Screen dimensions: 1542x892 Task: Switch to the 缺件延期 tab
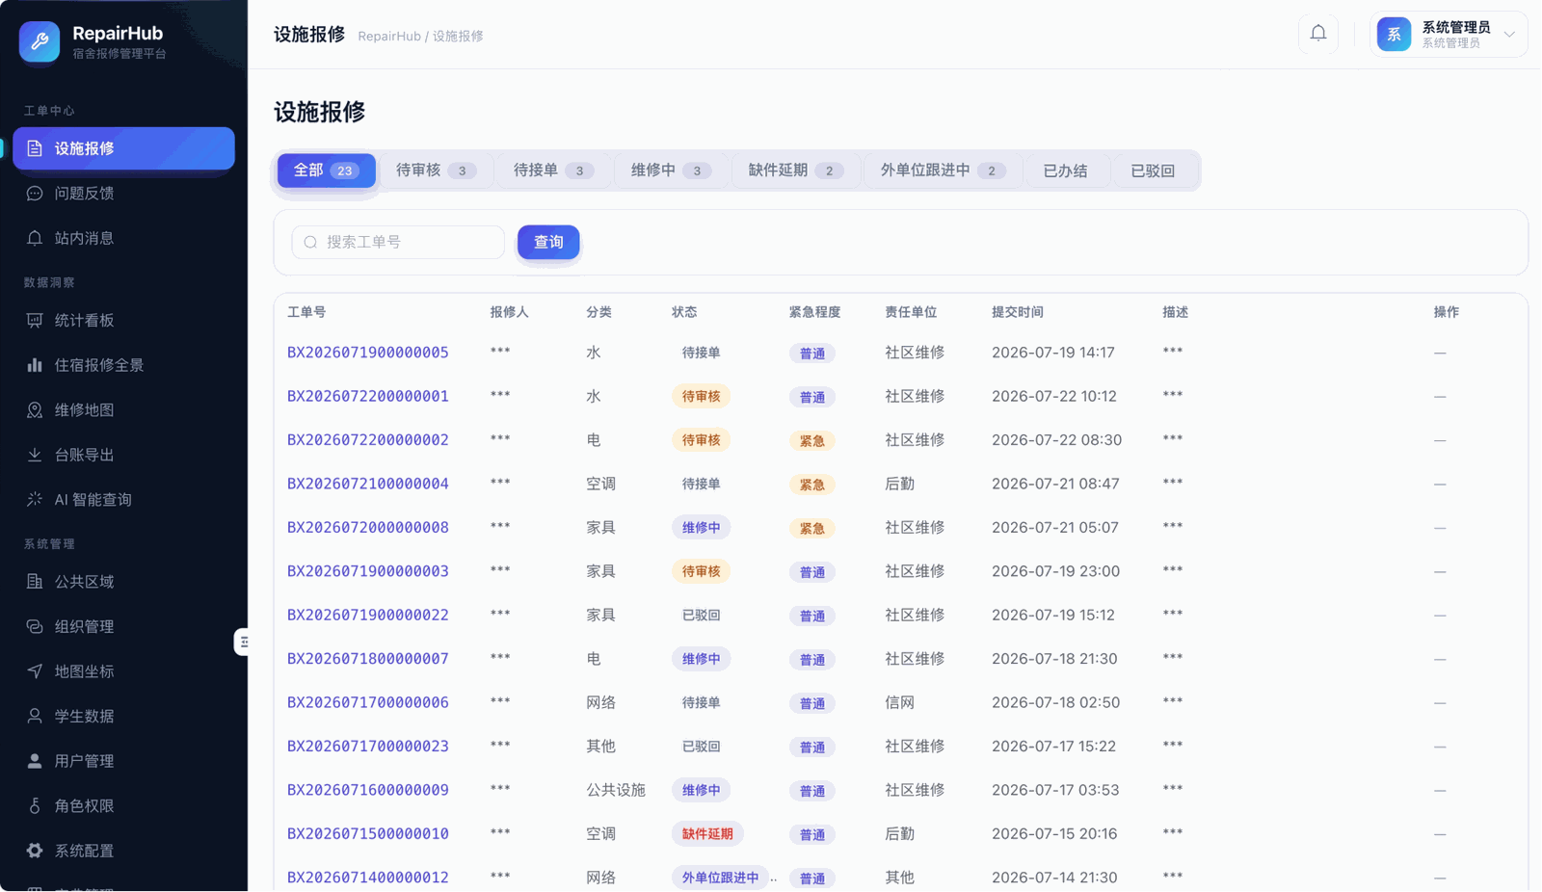click(796, 171)
